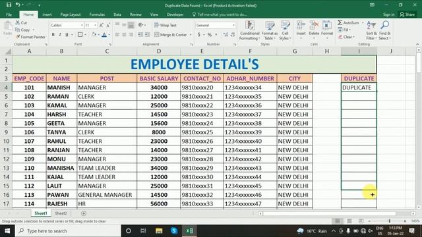Open Find & Select magnifier
The height and width of the screenshot is (237, 422).
click(x=384, y=31)
